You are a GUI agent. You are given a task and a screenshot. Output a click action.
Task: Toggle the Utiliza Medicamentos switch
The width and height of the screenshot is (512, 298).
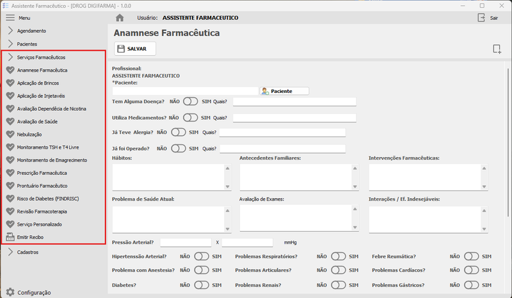pos(190,117)
